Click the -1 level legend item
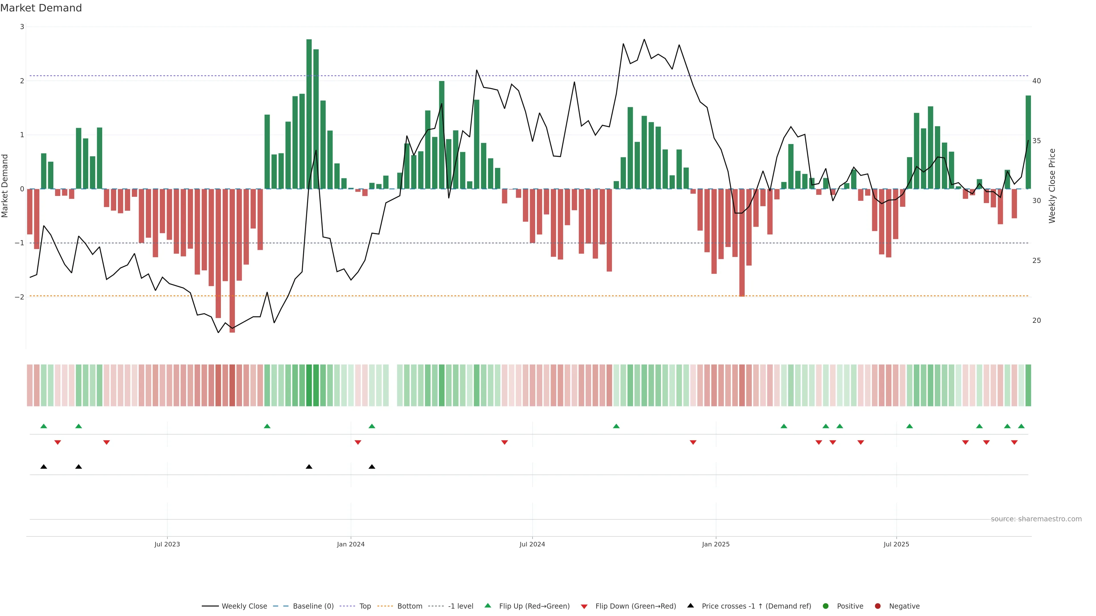Viewport: 1096px width, 616px height. [x=460, y=606]
